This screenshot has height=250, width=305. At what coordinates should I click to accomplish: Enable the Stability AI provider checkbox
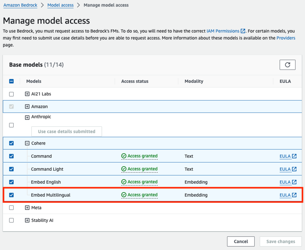coord(11,221)
